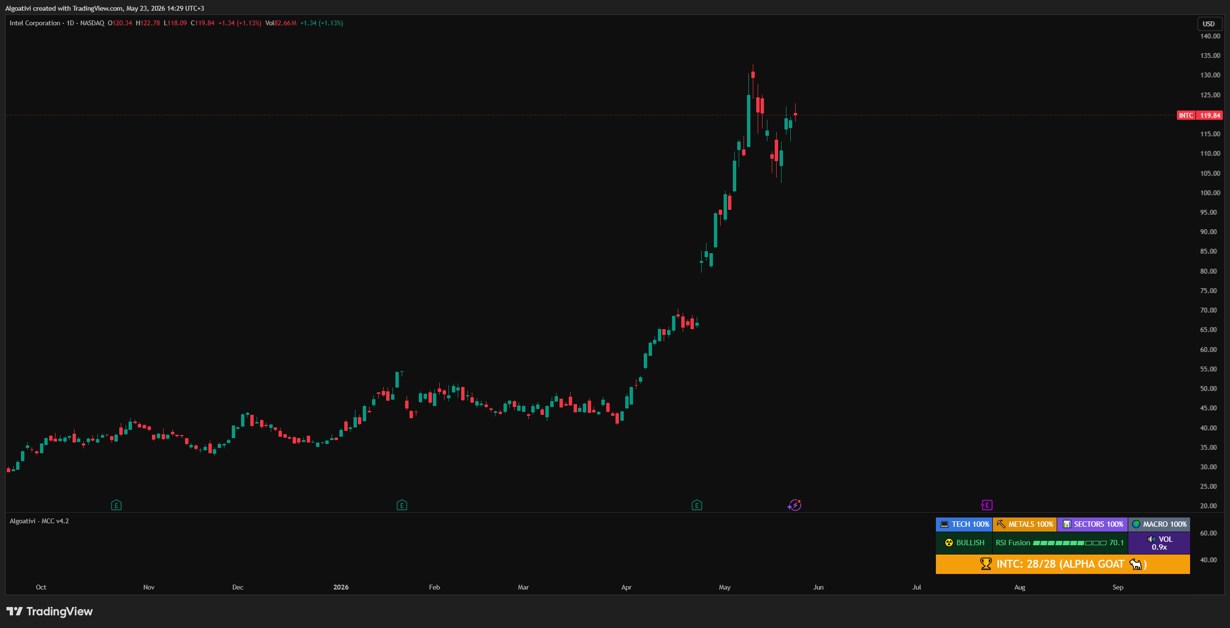Screen dimensions: 1230x628
Task: Click the TradingView logo
Action: (50, 611)
